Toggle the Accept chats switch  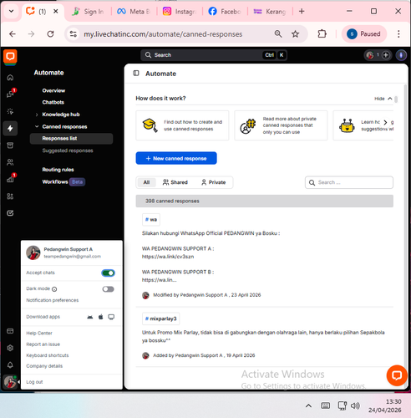coord(108,273)
